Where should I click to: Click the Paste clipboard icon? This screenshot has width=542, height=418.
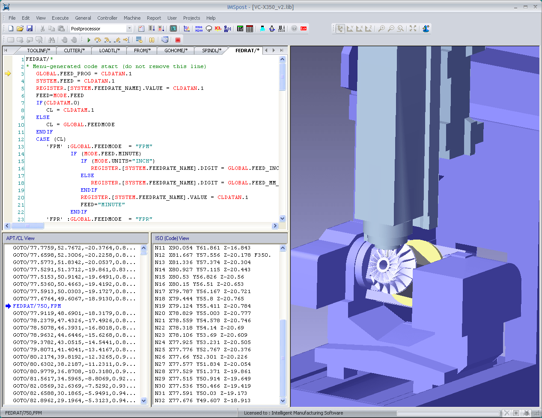(61, 29)
